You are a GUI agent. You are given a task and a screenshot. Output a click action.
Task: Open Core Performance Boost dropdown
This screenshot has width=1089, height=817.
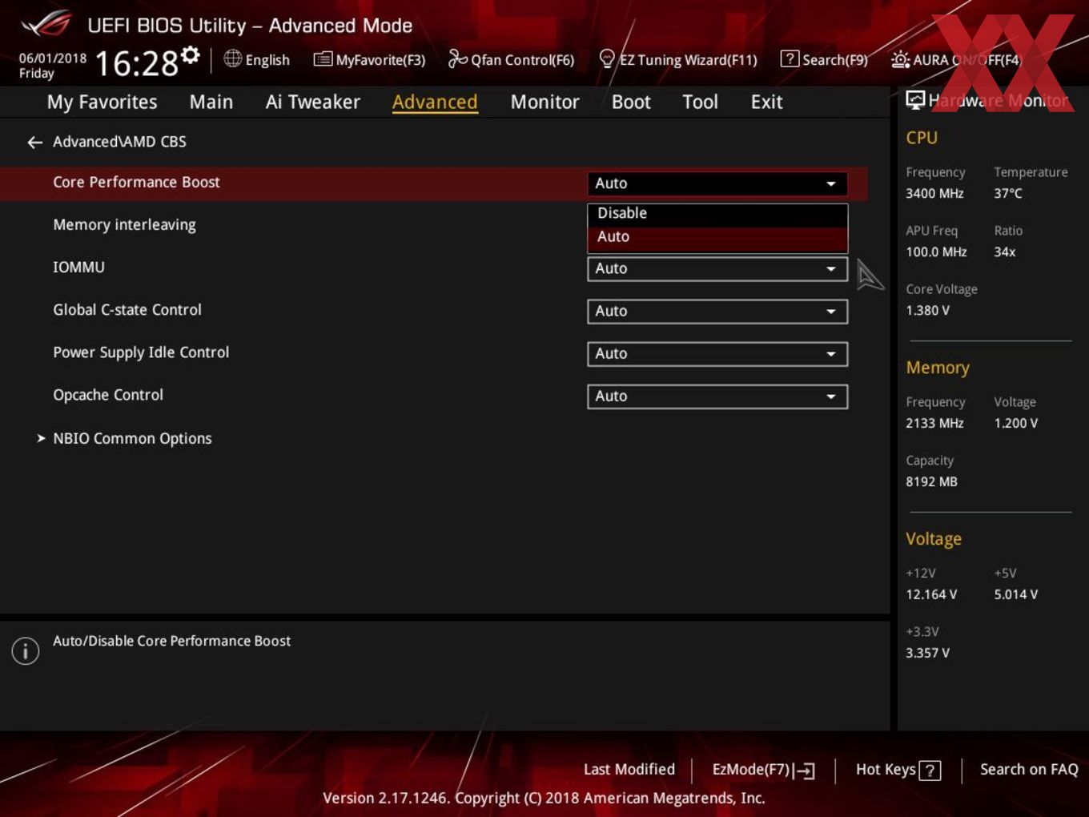click(x=717, y=183)
